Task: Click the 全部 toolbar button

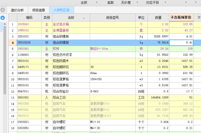Action: [x=84, y=3]
